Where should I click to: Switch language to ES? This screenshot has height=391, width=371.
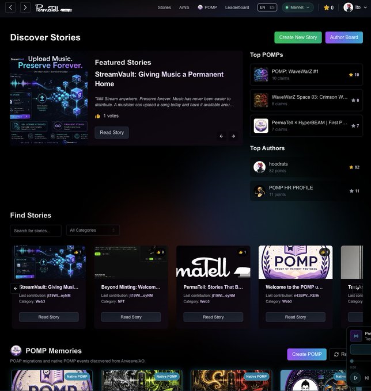click(272, 7)
